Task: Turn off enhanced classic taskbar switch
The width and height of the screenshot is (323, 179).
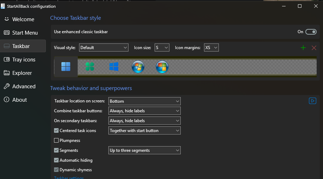Action: pyautogui.click(x=311, y=32)
